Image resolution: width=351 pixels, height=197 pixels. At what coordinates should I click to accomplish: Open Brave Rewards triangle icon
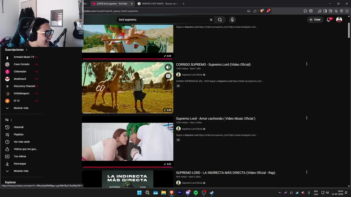pos(268,11)
